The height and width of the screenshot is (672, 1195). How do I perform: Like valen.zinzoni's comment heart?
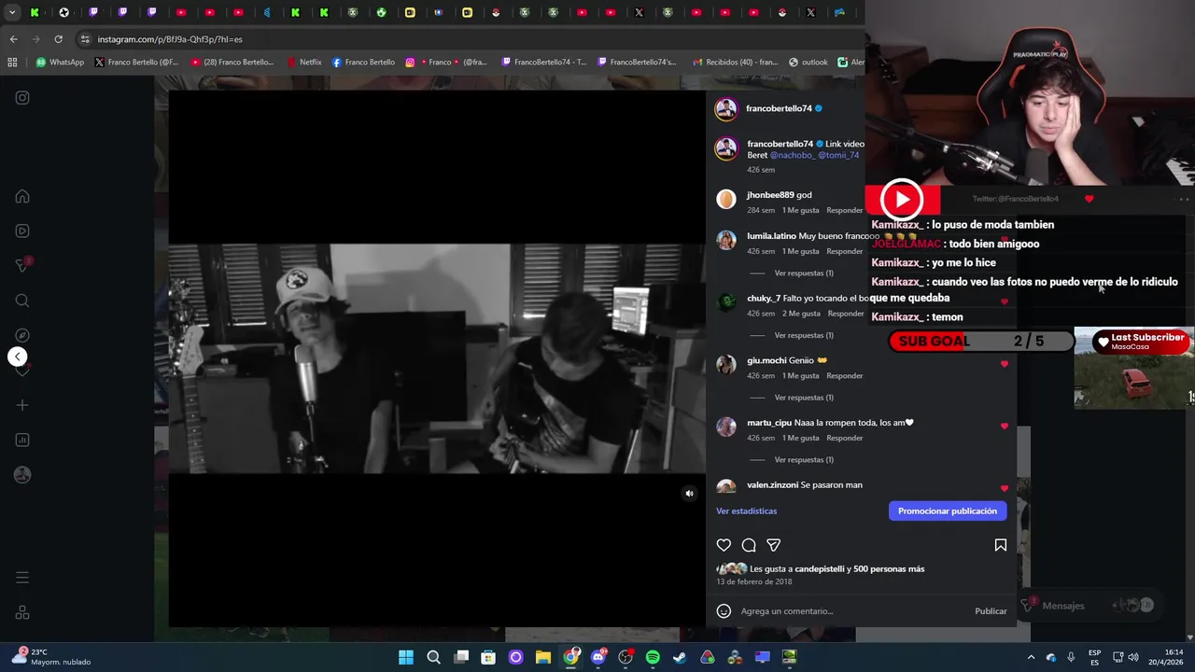pyautogui.click(x=1005, y=488)
